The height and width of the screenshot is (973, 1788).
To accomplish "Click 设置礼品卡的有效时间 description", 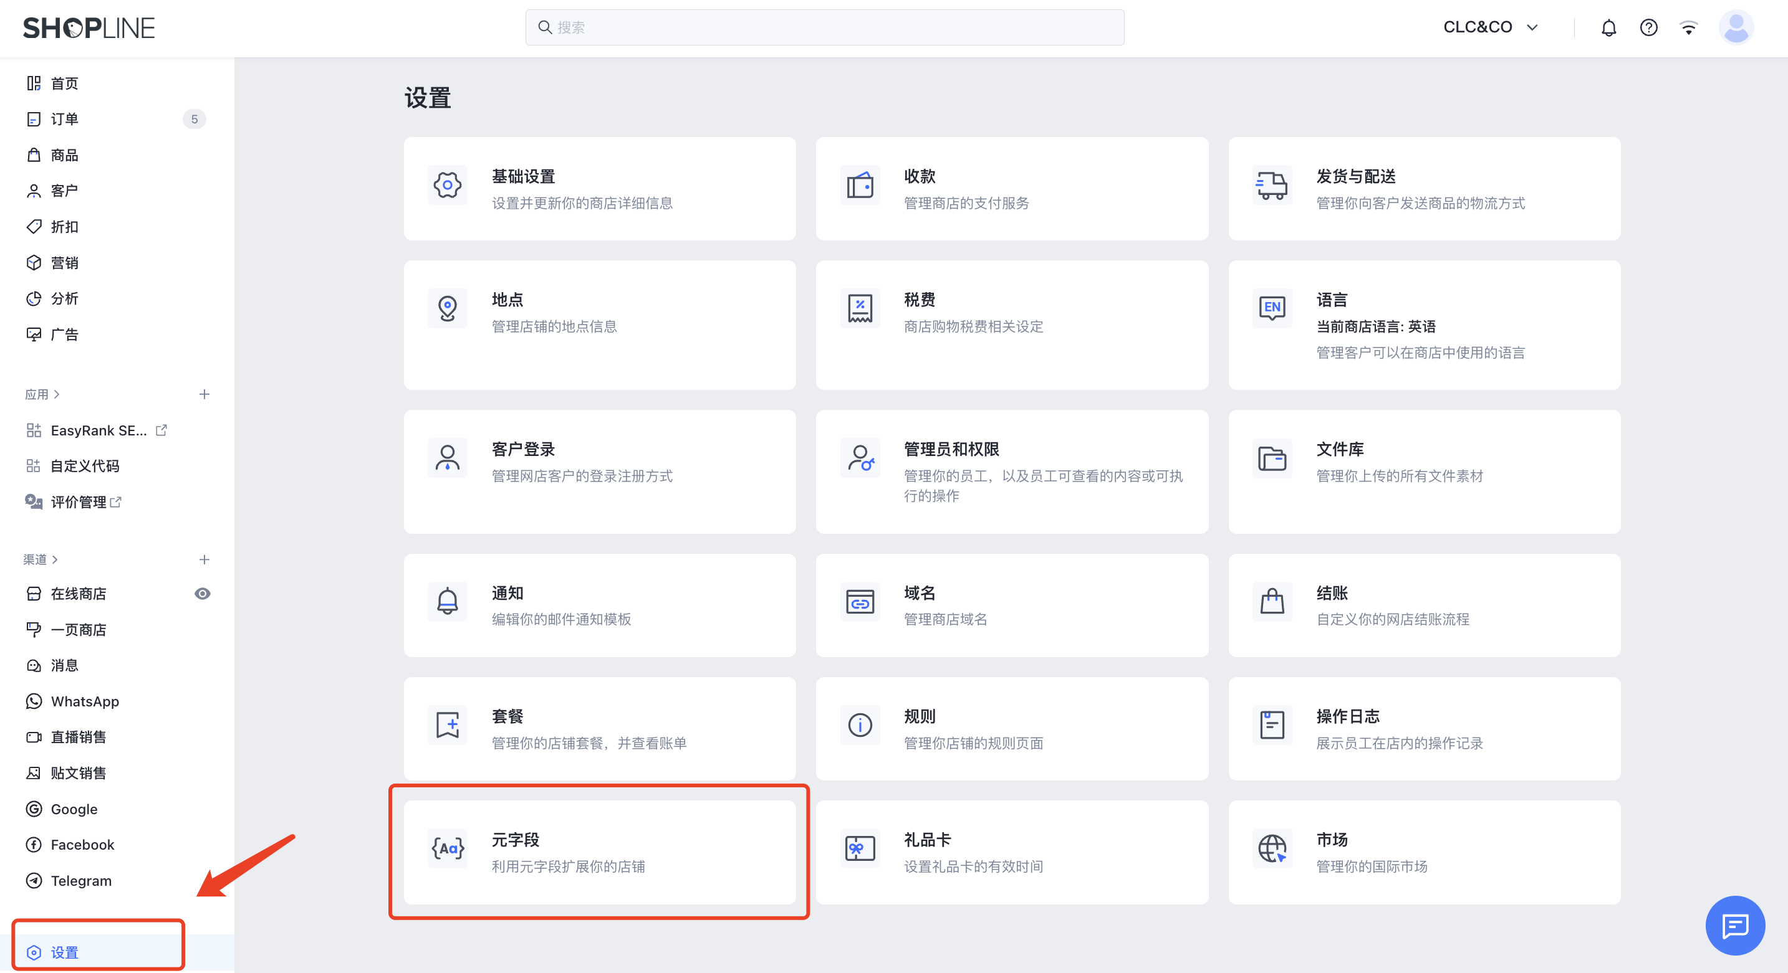I will (x=973, y=866).
